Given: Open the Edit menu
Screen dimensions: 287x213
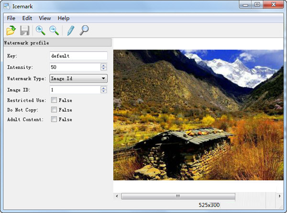Looking at the screenshot, I should click(27, 18).
